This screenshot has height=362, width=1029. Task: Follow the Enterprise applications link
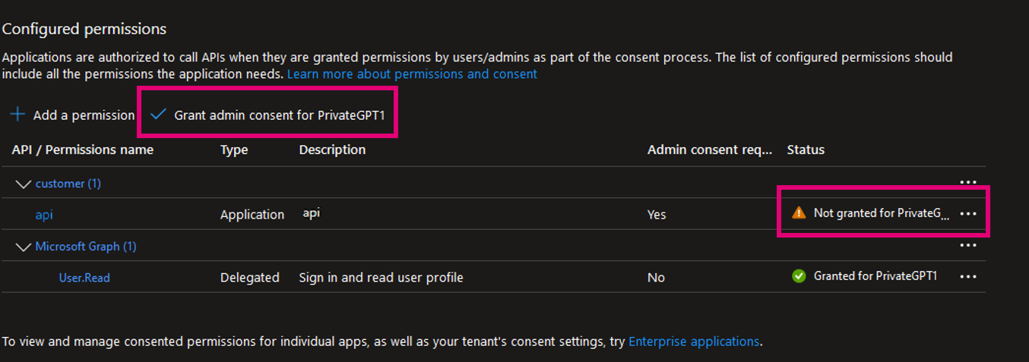694,342
